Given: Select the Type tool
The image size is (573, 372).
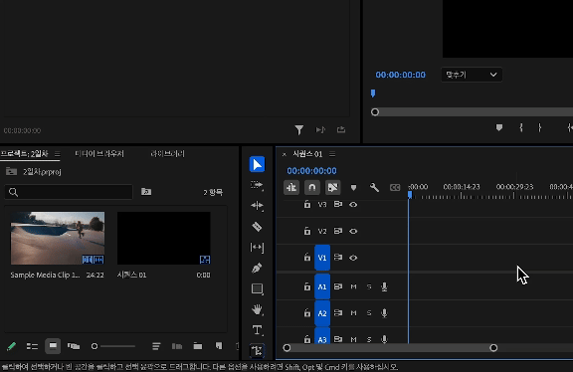Looking at the screenshot, I should (258, 330).
